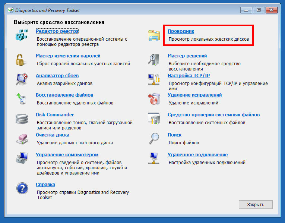Click the Remote Connection monitor icon

click(154, 158)
